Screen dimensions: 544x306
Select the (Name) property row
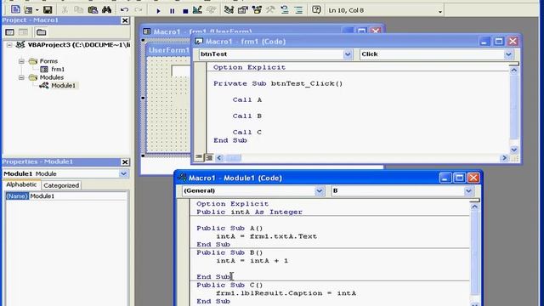(66, 196)
